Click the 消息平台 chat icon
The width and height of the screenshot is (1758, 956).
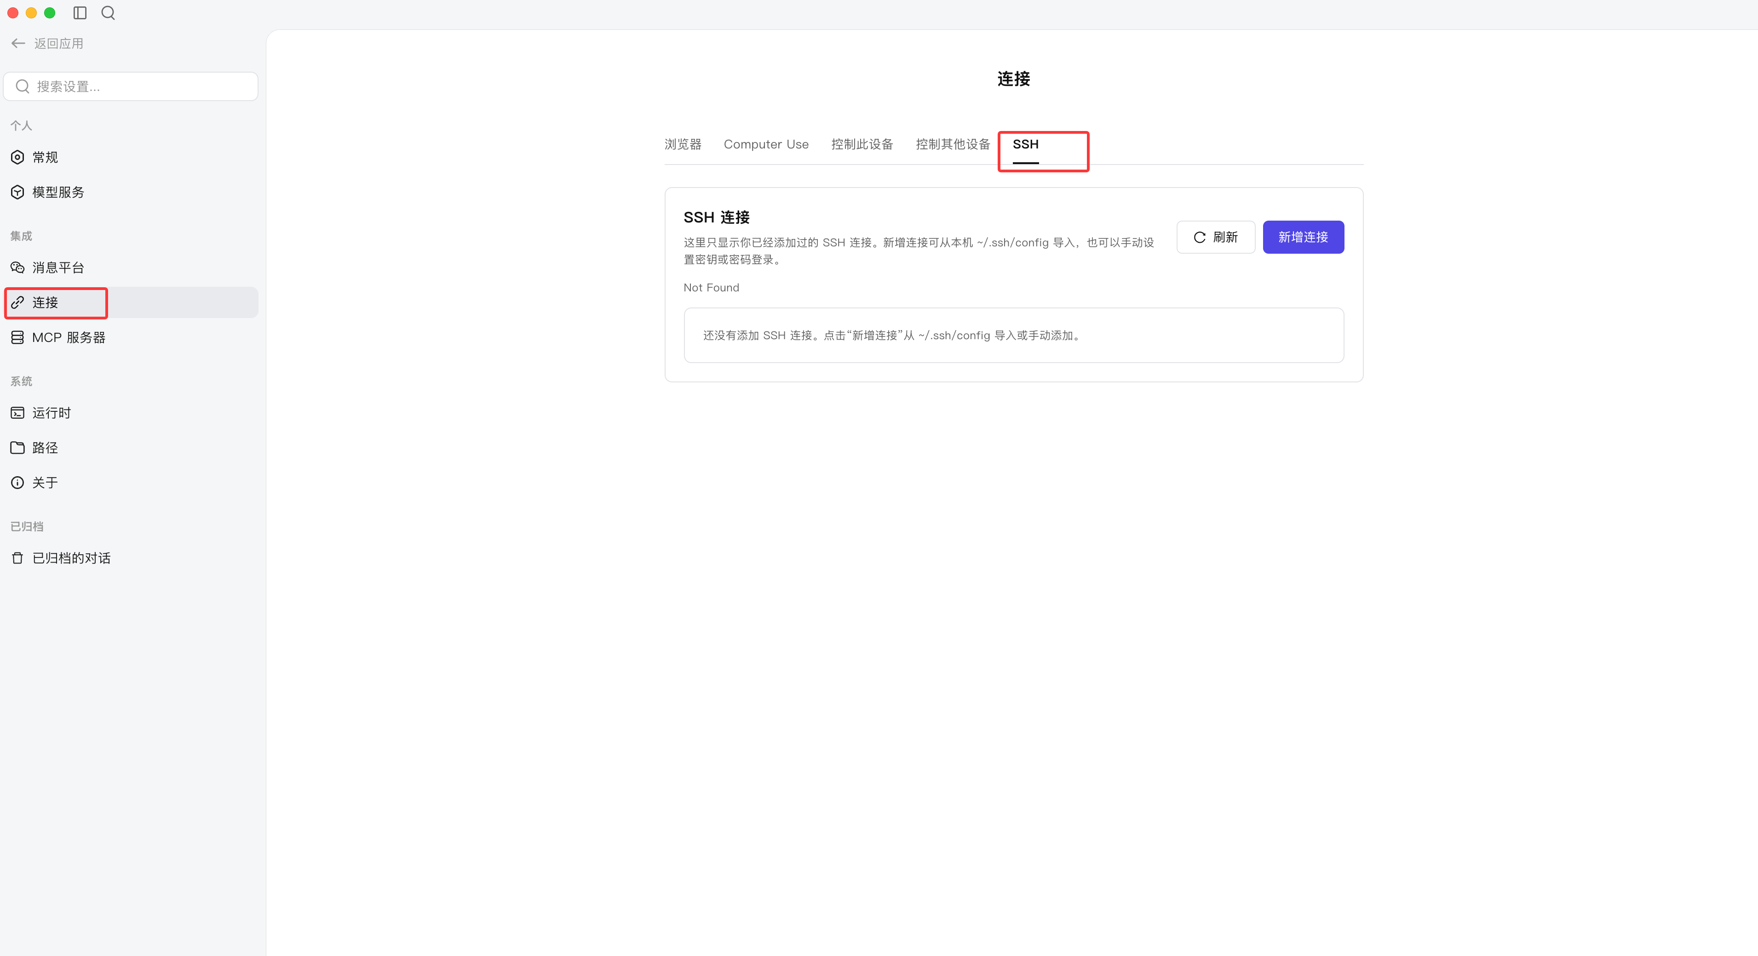[18, 267]
